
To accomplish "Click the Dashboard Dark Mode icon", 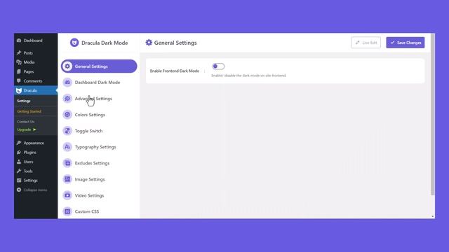I will tap(67, 83).
